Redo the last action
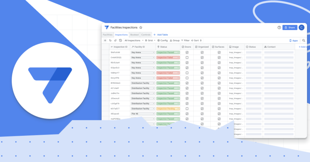The width and height of the screenshot is (310, 162). (115, 40)
